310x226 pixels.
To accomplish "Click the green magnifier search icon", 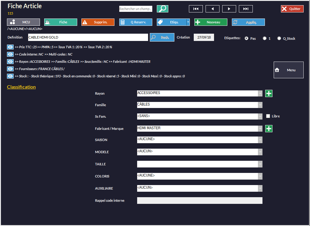I will click(163, 9).
